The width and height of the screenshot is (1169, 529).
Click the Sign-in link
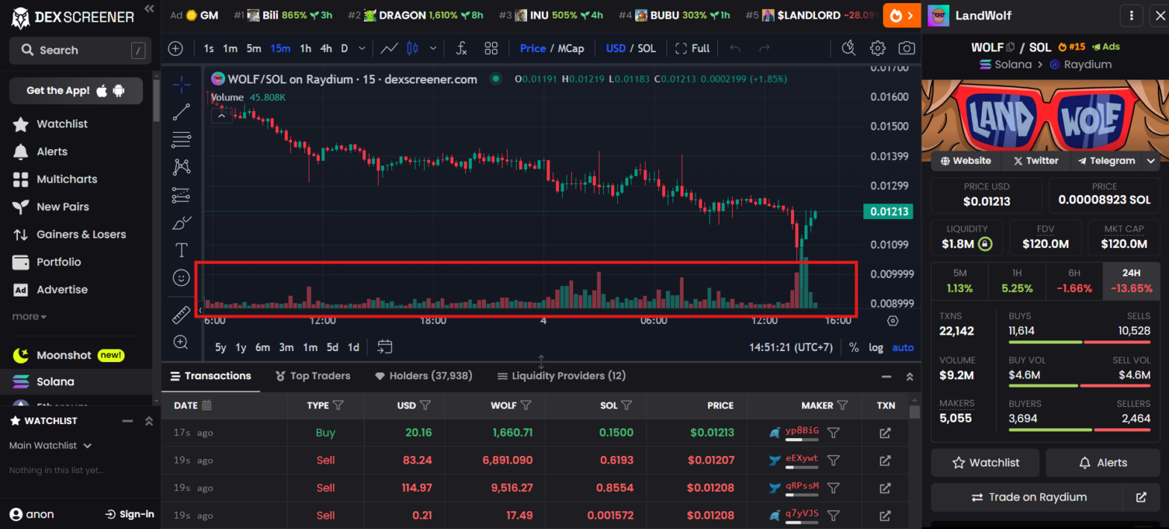pos(130,514)
